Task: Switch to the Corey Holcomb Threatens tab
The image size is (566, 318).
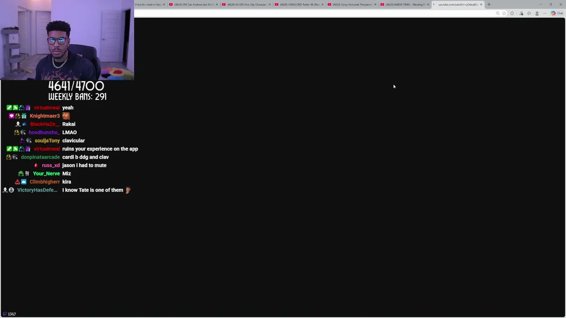Action: point(352,4)
